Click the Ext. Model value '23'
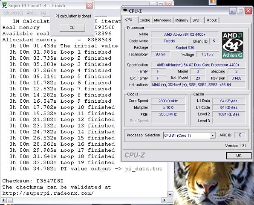 [x=198, y=78]
